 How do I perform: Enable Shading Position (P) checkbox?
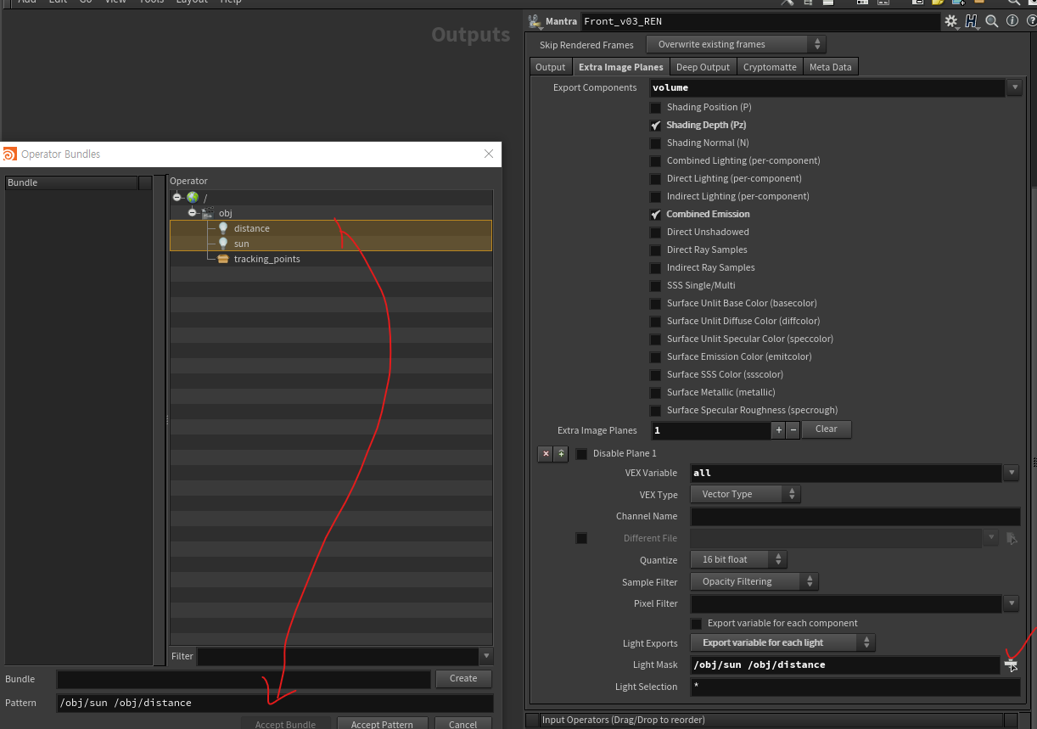[x=655, y=108]
